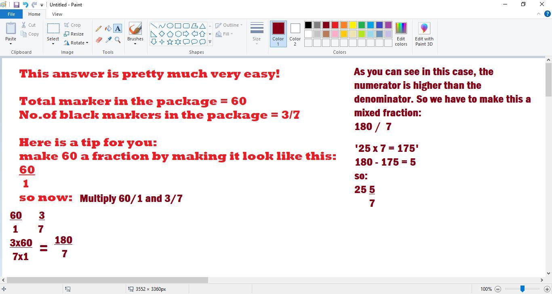The height and width of the screenshot is (294, 552).
Task: Pick the green color swatch
Action: coord(362,25)
